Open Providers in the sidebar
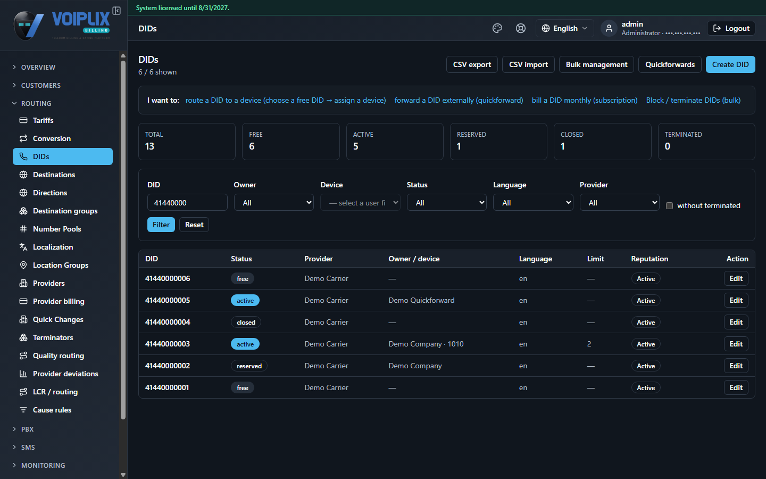 63,283
